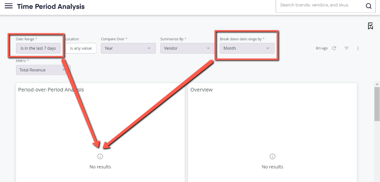
Task: Click the bookmark checklist icon
Action: (370, 26)
